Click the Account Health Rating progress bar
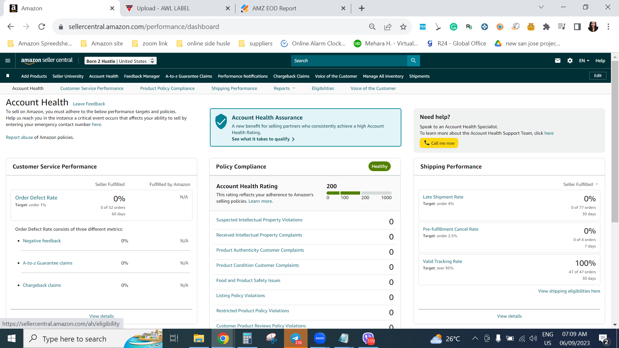The image size is (619, 348). coord(359,193)
